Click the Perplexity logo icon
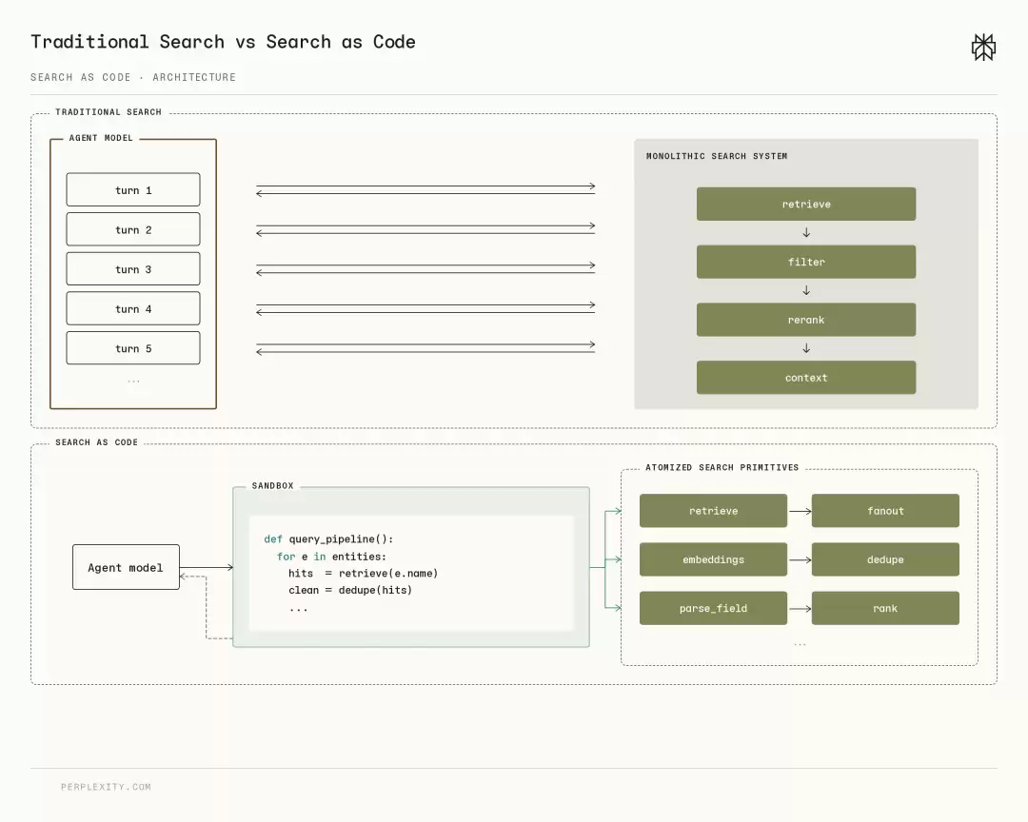The height and width of the screenshot is (822, 1028). pos(983,48)
